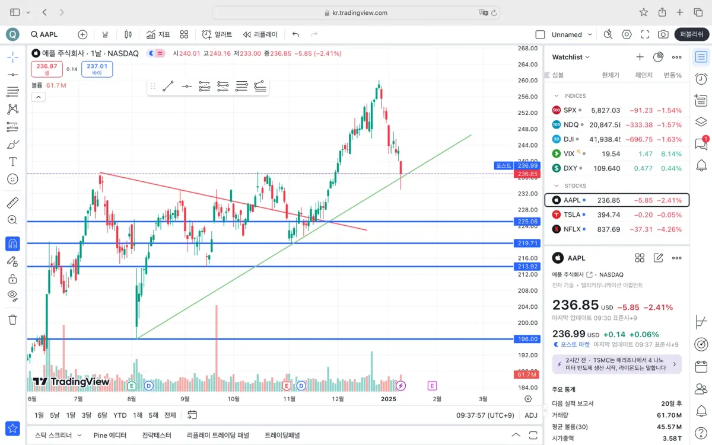Toggle the ADJ adjusted data button
The height and width of the screenshot is (445, 712).
tap(531, 415)
